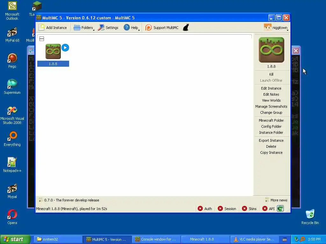
Task: Open the Pego desktop shortcut
Action: point(12,61)
